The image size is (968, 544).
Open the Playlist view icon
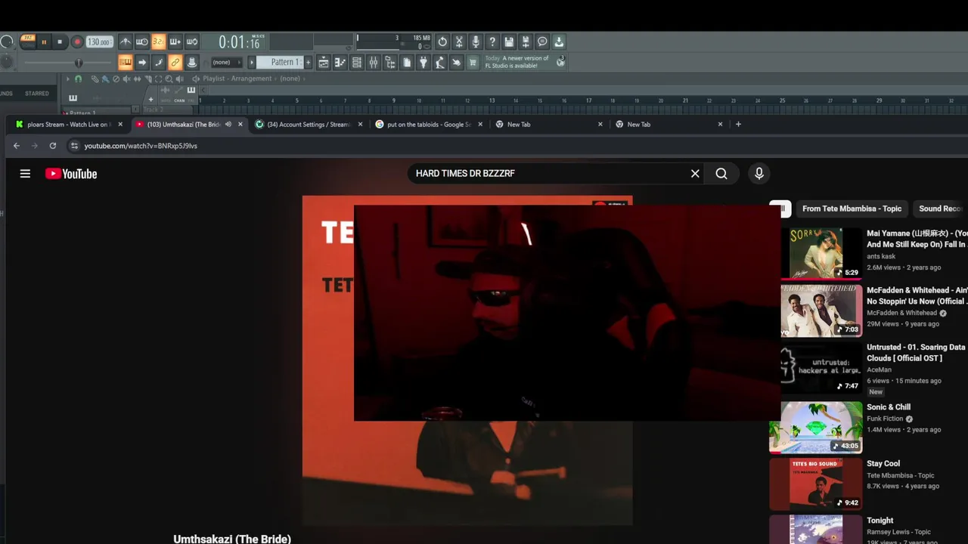(324, 63)
